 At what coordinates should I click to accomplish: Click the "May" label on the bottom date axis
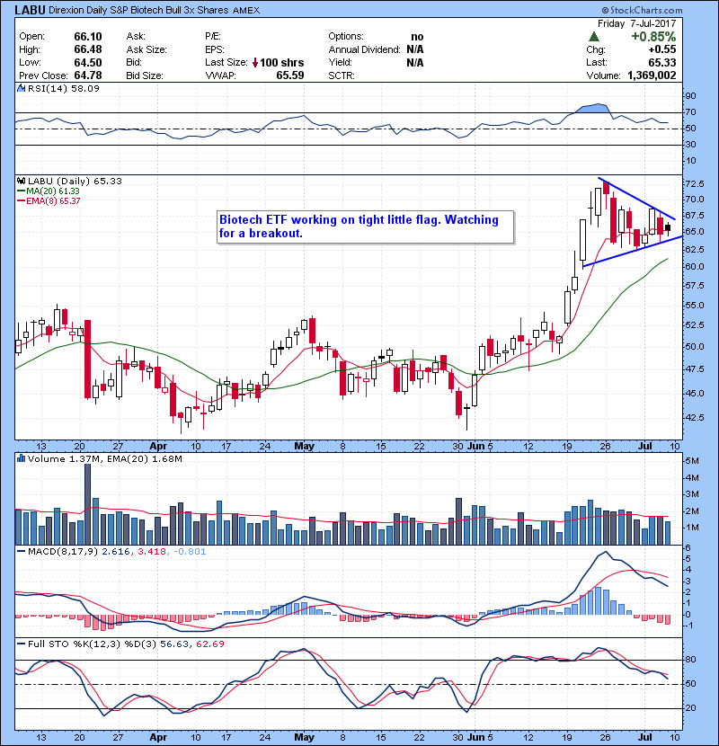coord(304,737)
